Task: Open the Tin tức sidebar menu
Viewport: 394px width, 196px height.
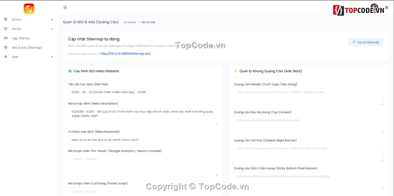Action: coord(29,29)
